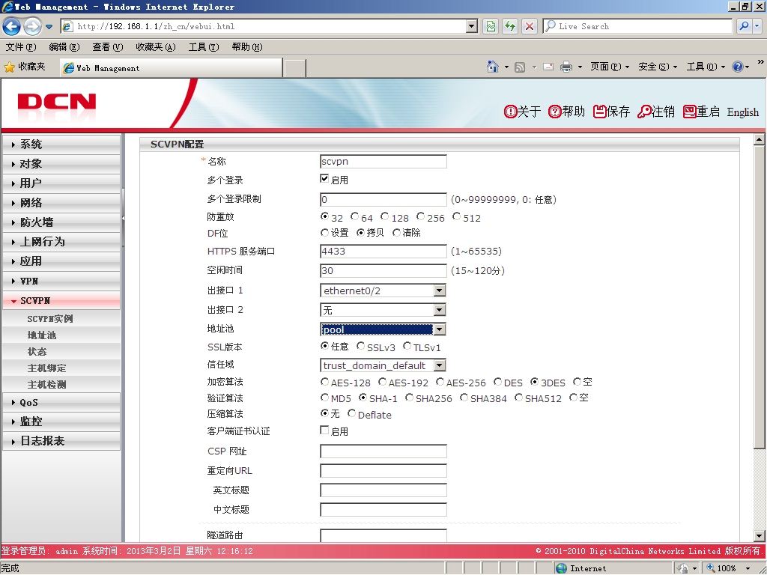Click the compatibility view icon
This screenshot has height=575, width=767.
tap(490, 26)
